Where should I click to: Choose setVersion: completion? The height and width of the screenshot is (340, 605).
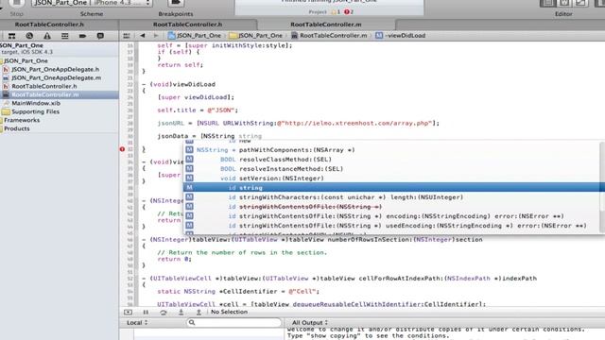click(x=391, y=178)
